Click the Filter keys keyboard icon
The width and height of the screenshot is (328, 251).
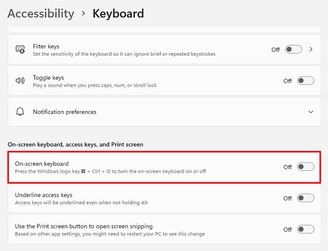[x=20, y=49]
